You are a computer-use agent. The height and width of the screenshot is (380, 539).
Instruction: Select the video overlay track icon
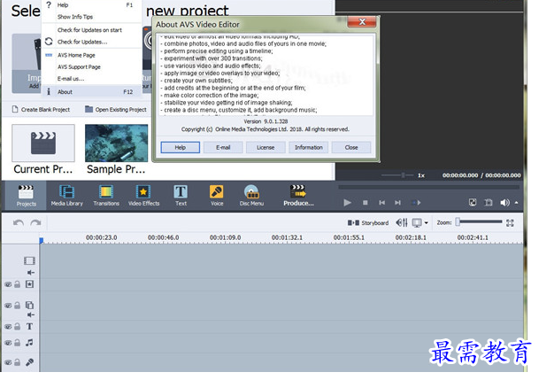coord(29,305)
